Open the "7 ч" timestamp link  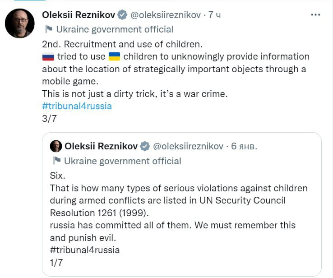pyautogui.click(x=214, y=15)
